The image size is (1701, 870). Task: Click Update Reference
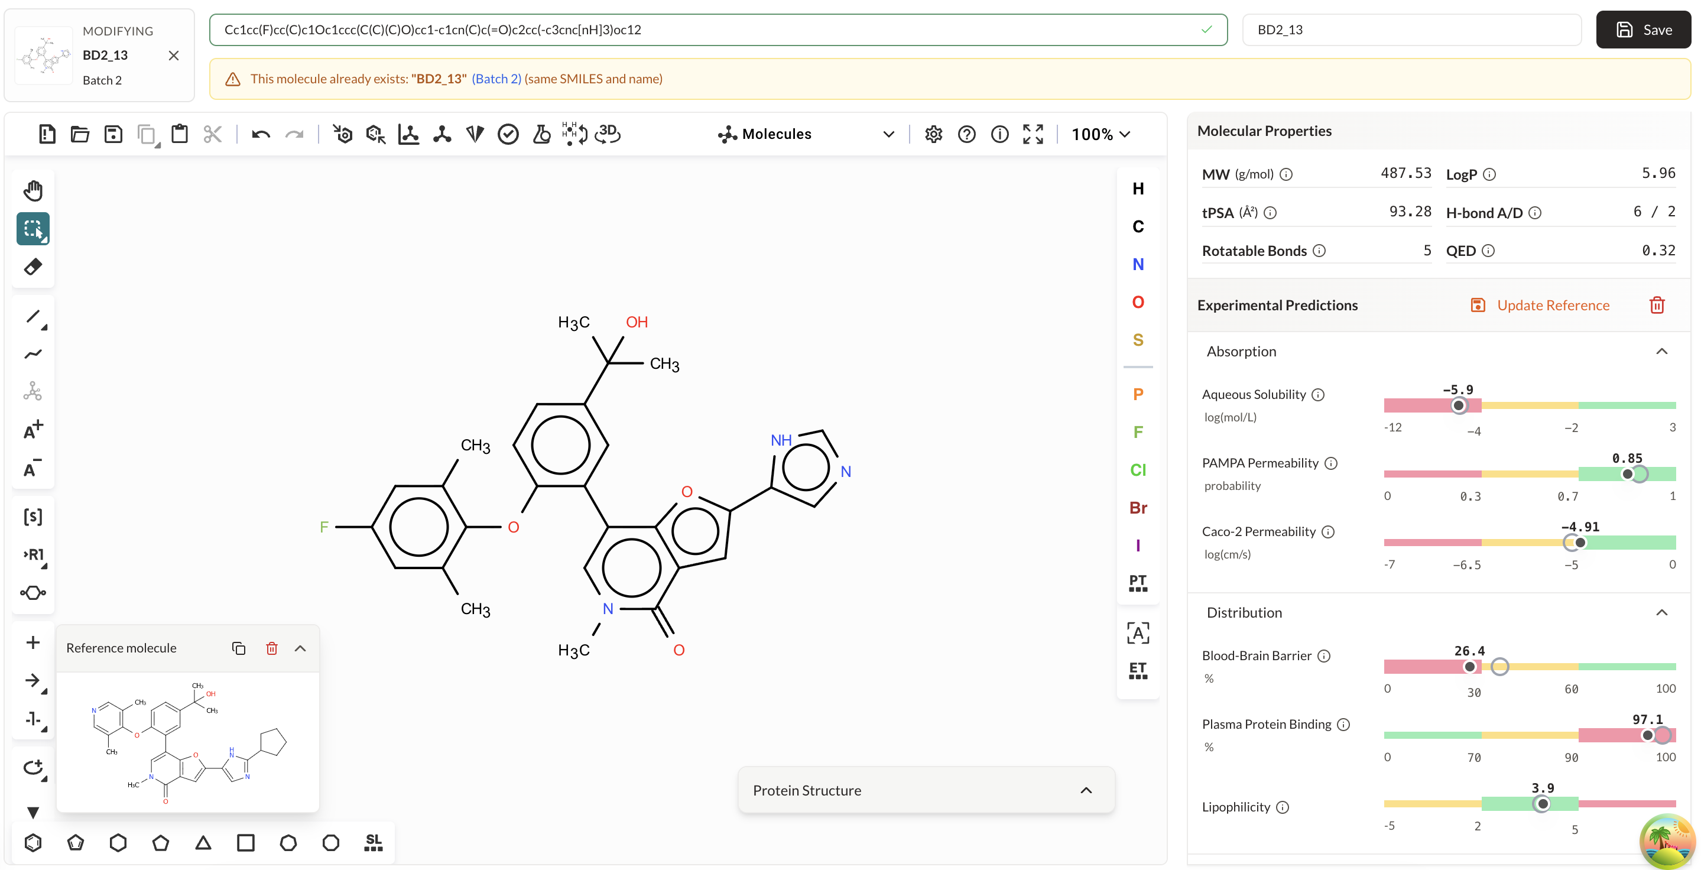pos(1540,305)
